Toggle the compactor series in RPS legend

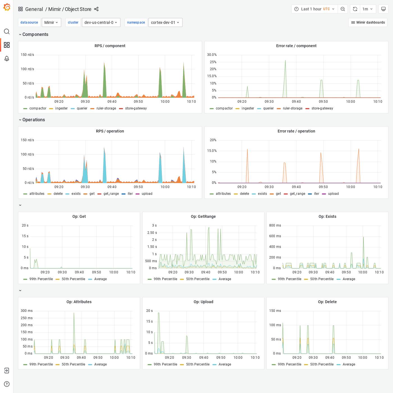point(38,108)
